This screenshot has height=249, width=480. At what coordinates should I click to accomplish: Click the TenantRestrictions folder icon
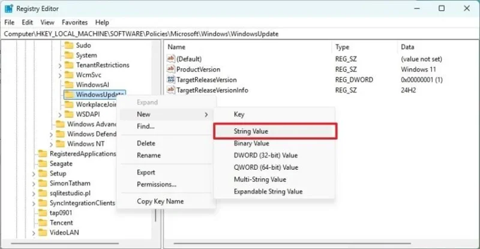[69, 65]
